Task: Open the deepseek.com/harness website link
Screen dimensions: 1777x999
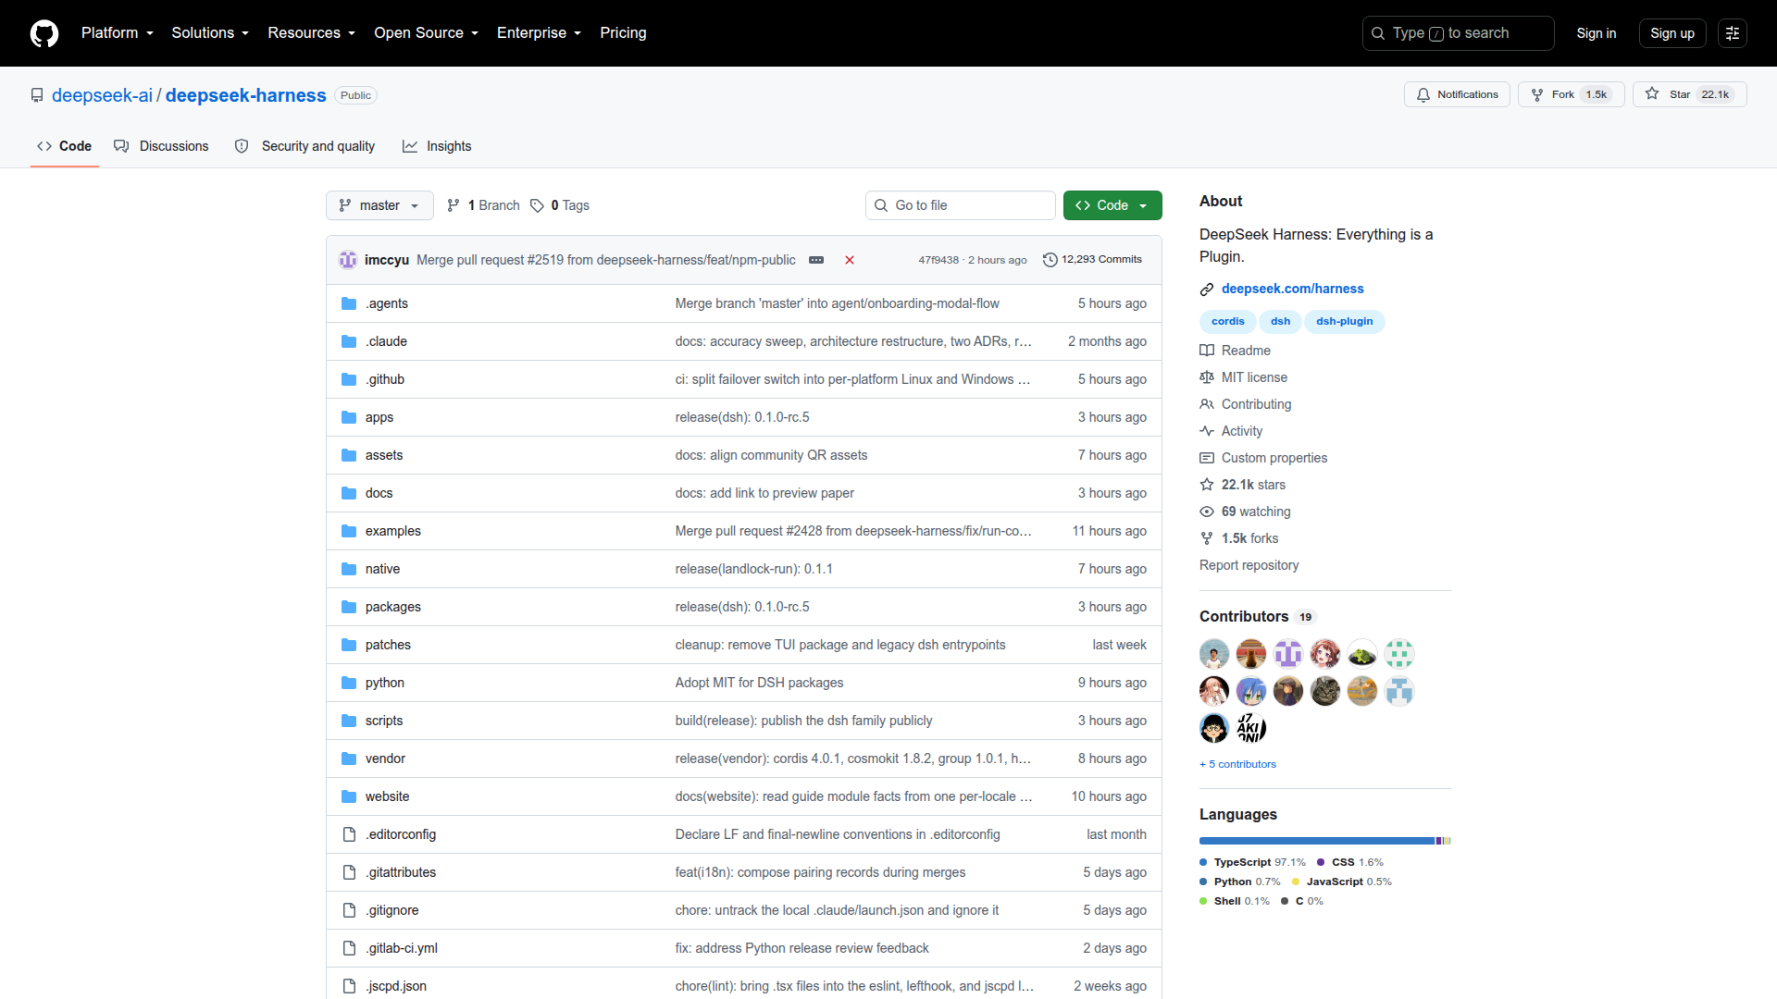Action: pyautogui.click(x=1292, y=289)
